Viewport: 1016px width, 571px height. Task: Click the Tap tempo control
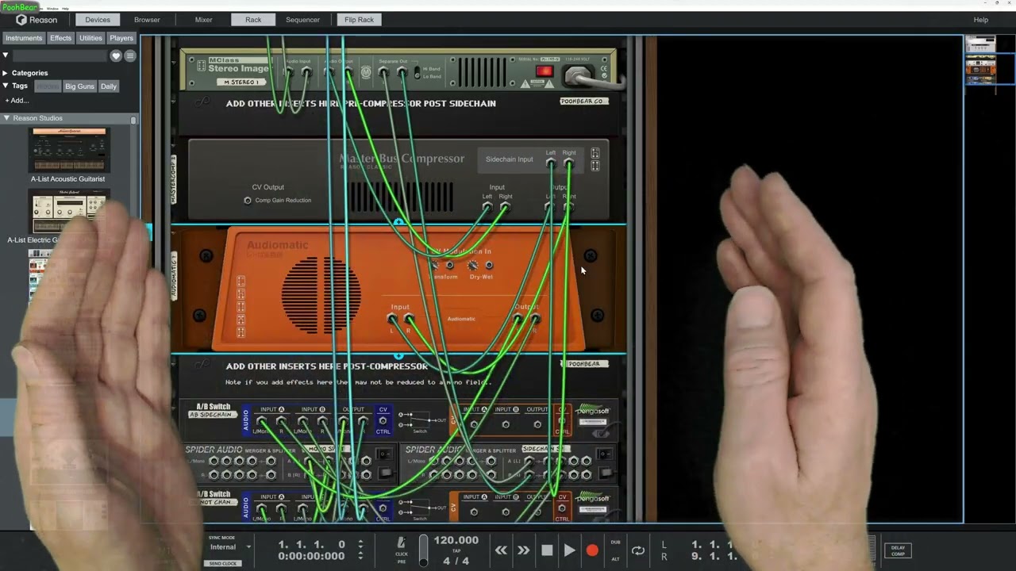pos(456,550)
